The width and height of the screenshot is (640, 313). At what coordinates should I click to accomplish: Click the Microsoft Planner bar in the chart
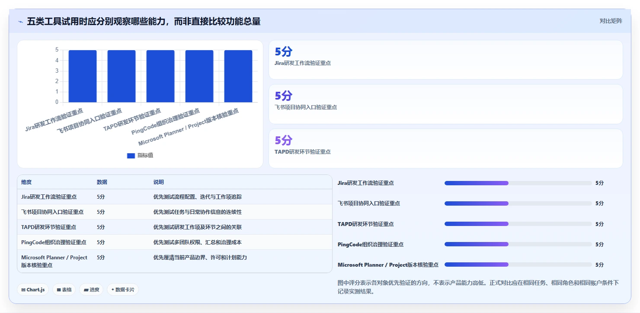tap(238, 76)
